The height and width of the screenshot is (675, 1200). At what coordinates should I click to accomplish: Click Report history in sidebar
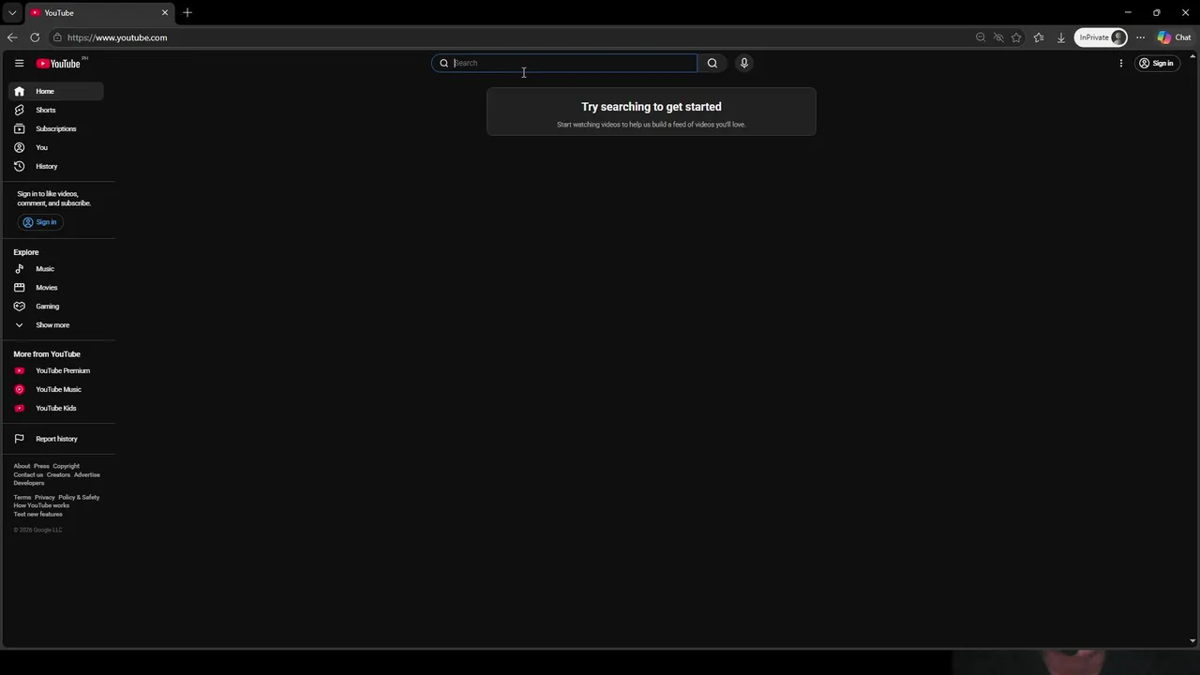click(x=56, y=439)
